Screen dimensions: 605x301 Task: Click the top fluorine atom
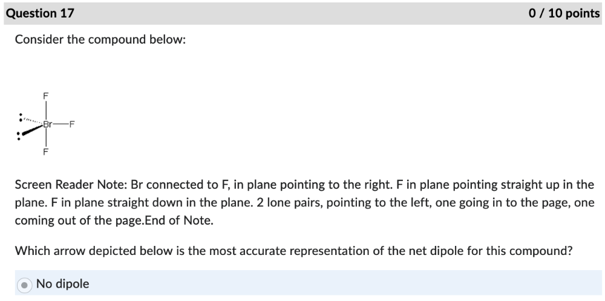(45, 96)
